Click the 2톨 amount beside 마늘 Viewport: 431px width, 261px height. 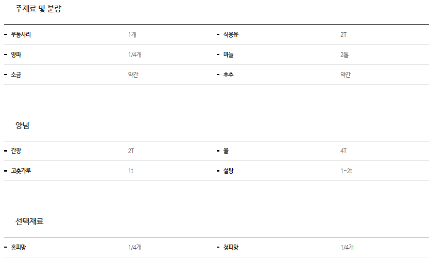(344, 55)
